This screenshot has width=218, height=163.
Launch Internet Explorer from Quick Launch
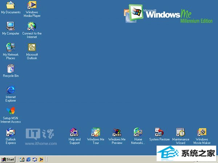click(x=28, y=159)
